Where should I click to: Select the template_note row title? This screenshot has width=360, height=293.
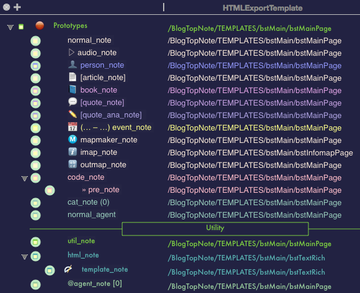tap(105, 269)
